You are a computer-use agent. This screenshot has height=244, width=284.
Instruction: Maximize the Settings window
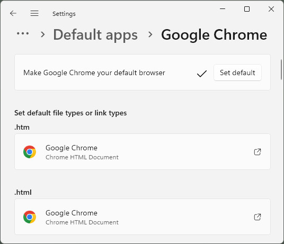[247, 9]
